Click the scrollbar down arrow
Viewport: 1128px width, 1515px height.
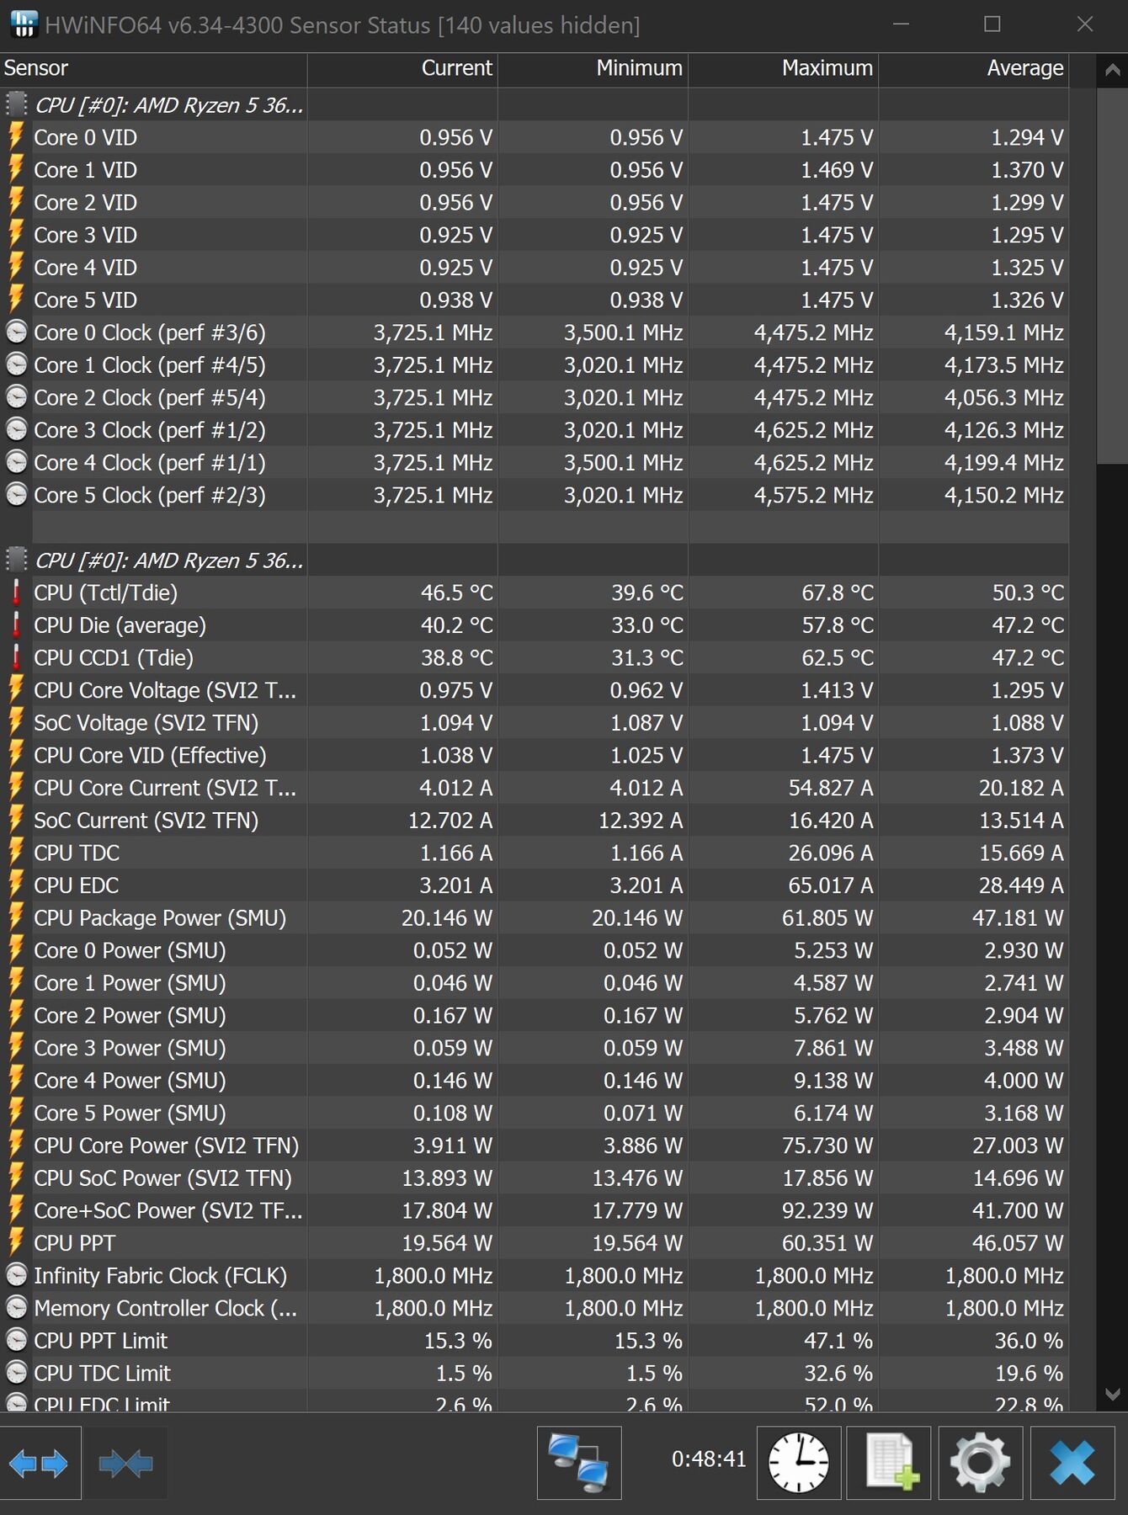(x=1112, y=1395)
